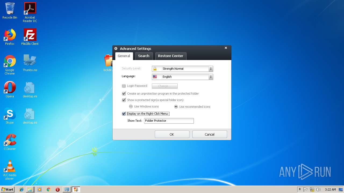
Task: Click the Show Text input field
Action: tap(169, 121)
